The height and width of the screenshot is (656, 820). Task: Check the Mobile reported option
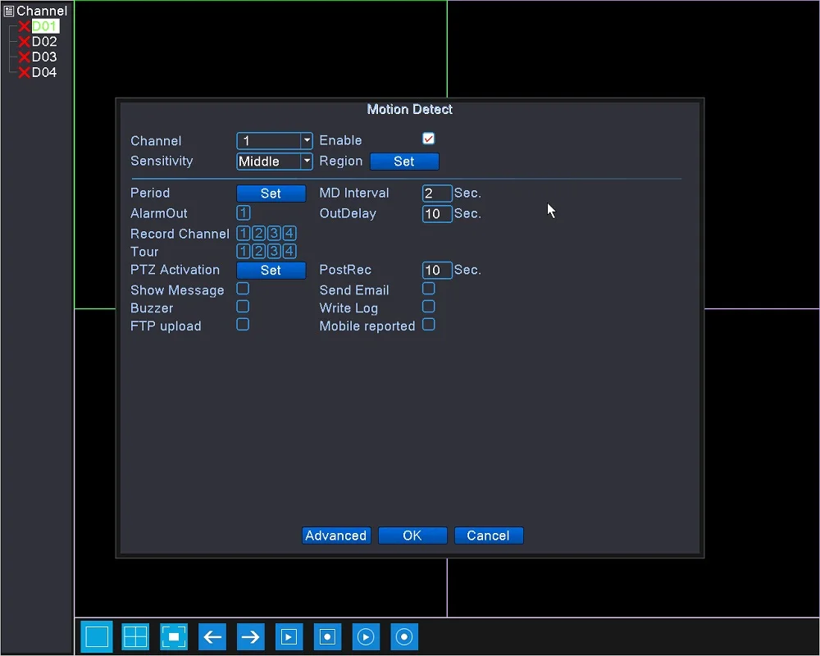(428, 325)
